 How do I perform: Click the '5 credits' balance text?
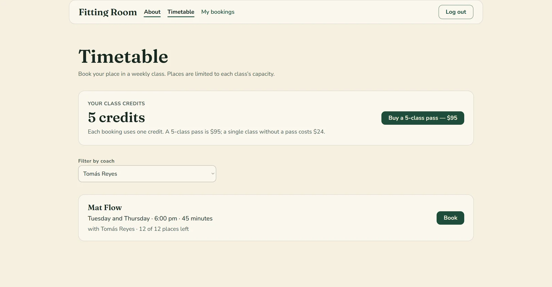click(116, 117)
